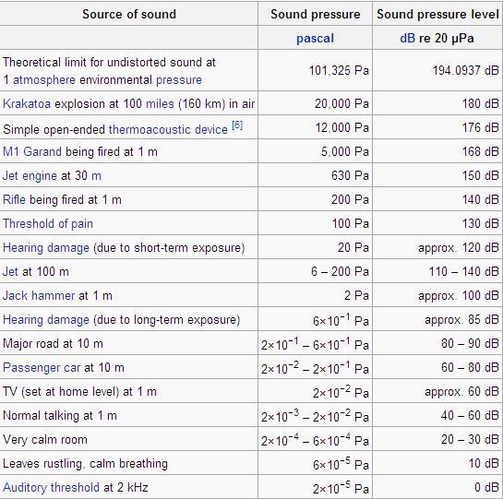The image size is (503, 499).
Task: Follow the Auditory threshold link
Action: (x=51, y=488)
